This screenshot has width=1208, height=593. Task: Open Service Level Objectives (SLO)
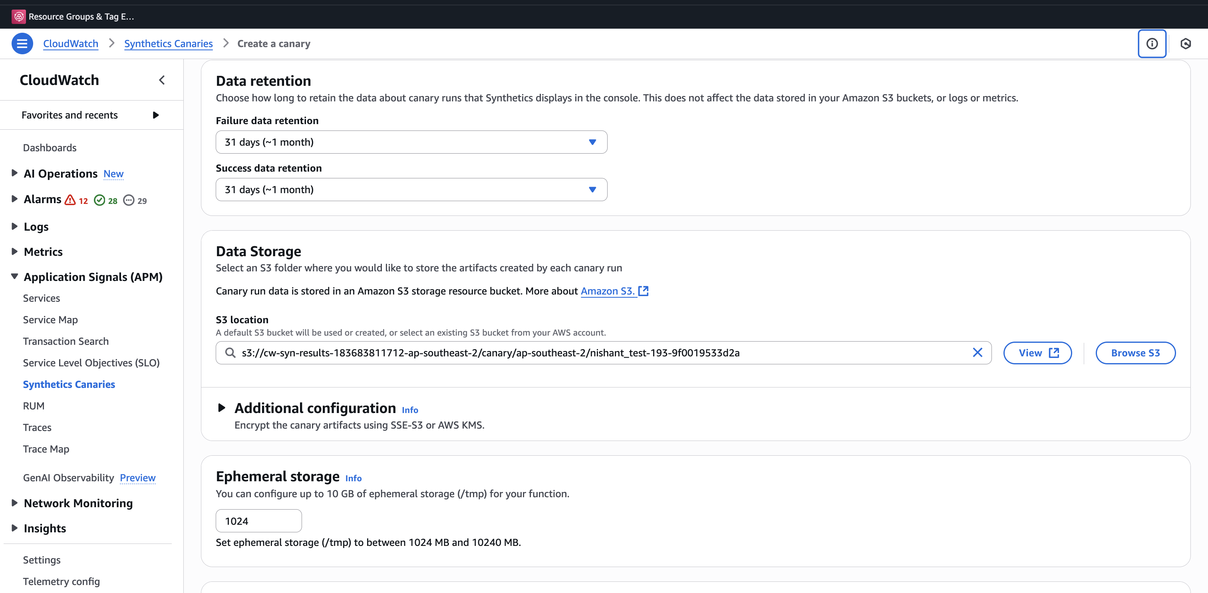click(x=91, y=363)
